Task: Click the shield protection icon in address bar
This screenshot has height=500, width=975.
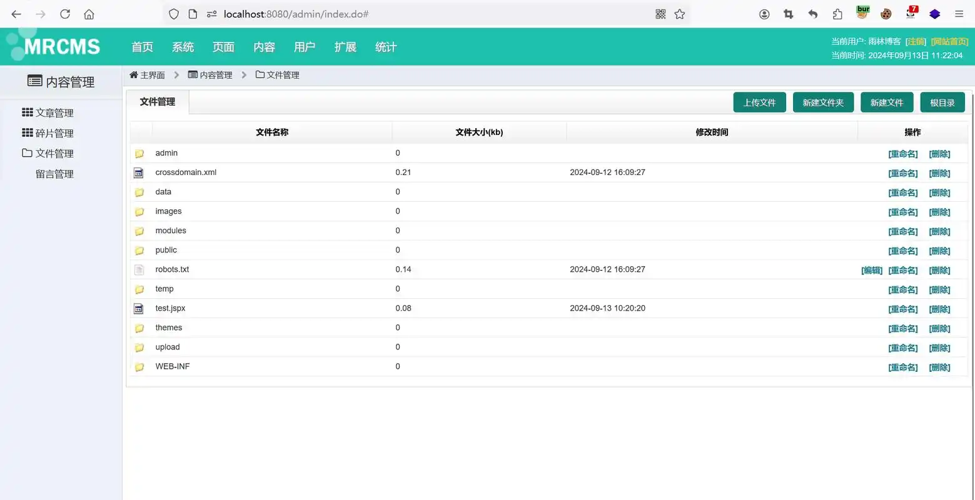Action: [x=173, y=14]
